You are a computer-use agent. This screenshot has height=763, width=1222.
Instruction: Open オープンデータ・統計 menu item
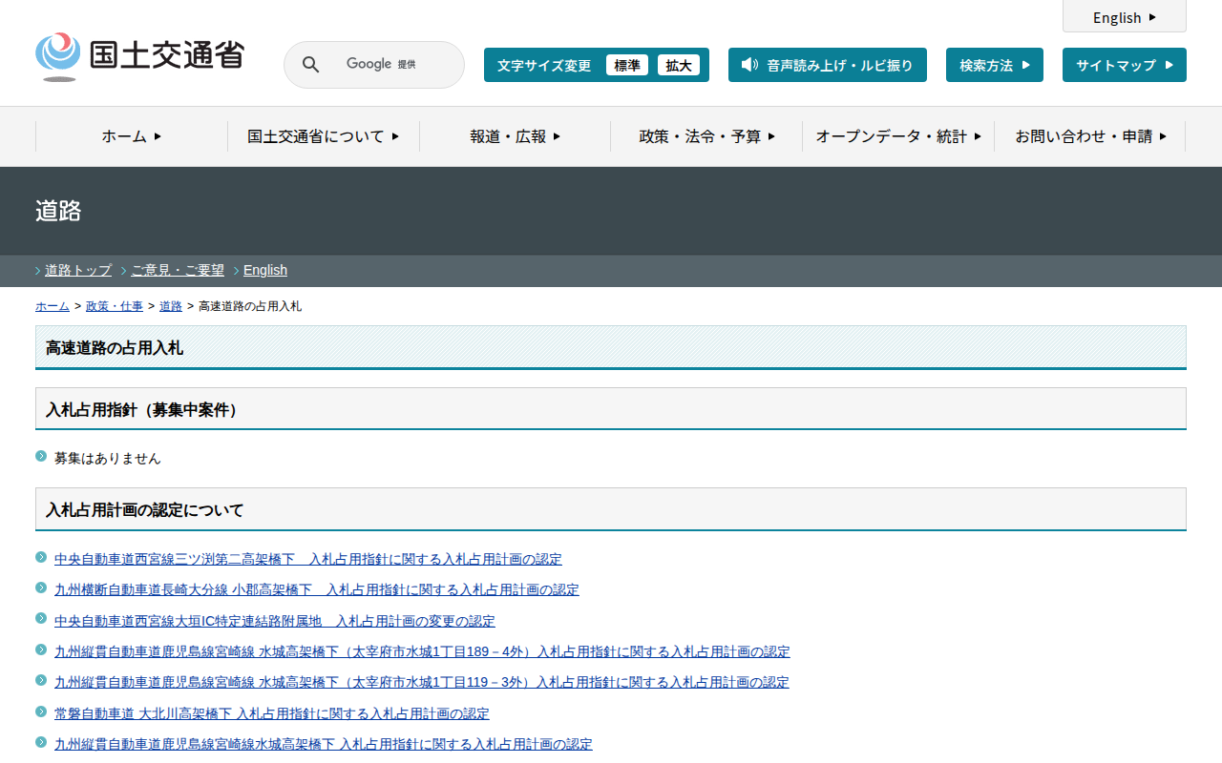pos(898,136)
